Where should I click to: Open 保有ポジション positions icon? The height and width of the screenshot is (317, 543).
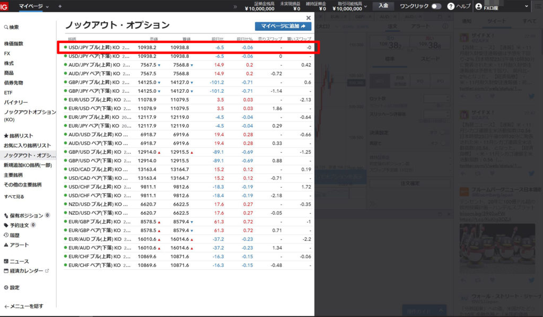(x=6, y=216)
